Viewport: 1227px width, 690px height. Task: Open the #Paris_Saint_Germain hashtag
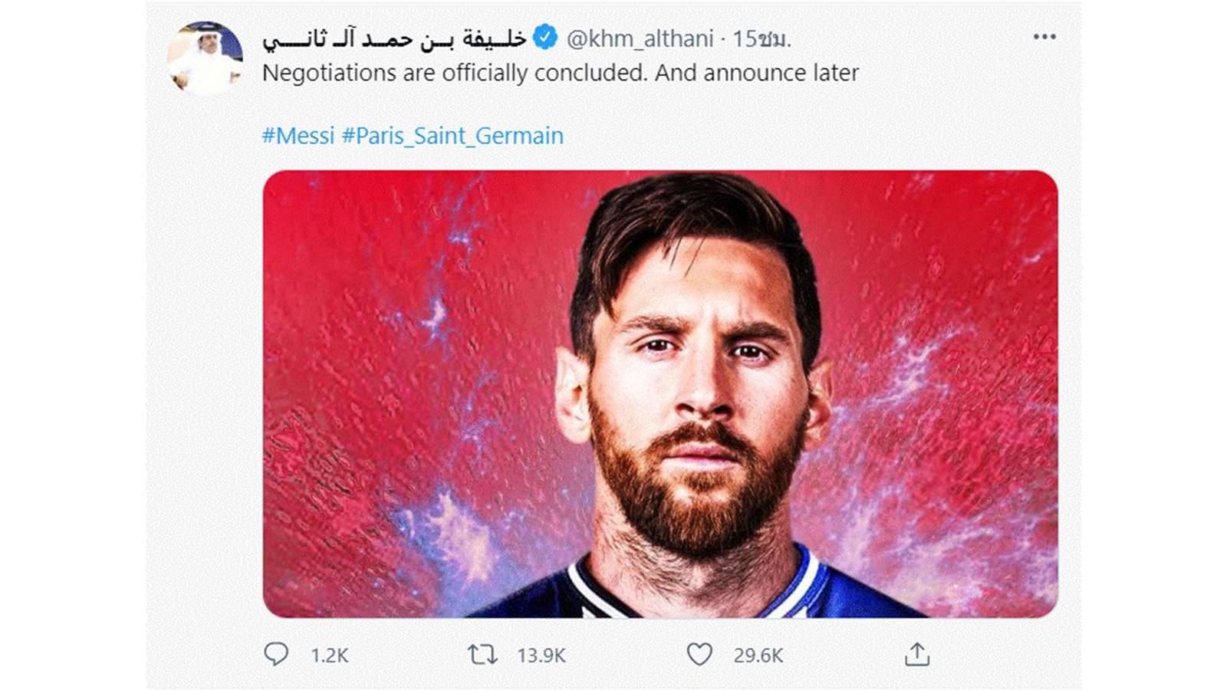(452, 135)
